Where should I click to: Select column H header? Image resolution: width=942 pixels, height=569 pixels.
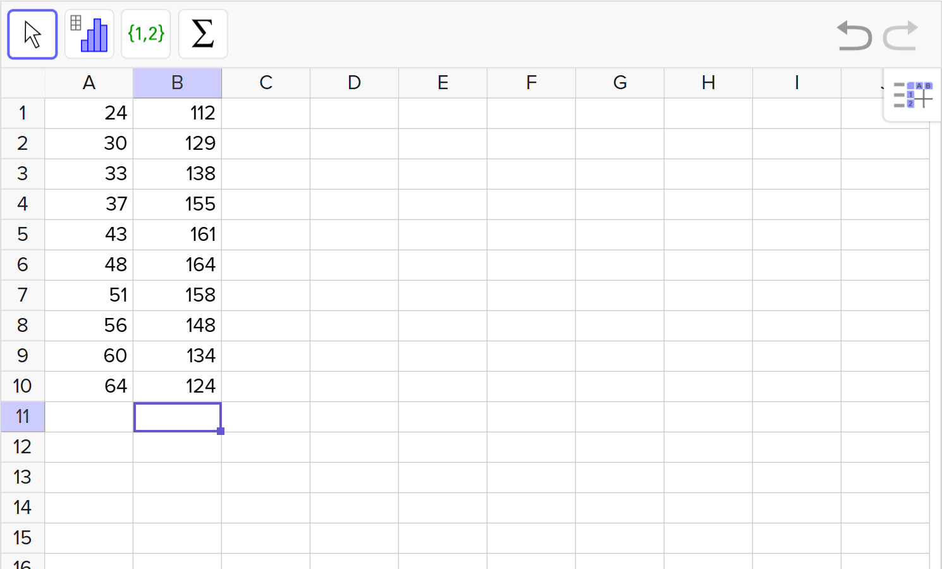coord(709,83)
